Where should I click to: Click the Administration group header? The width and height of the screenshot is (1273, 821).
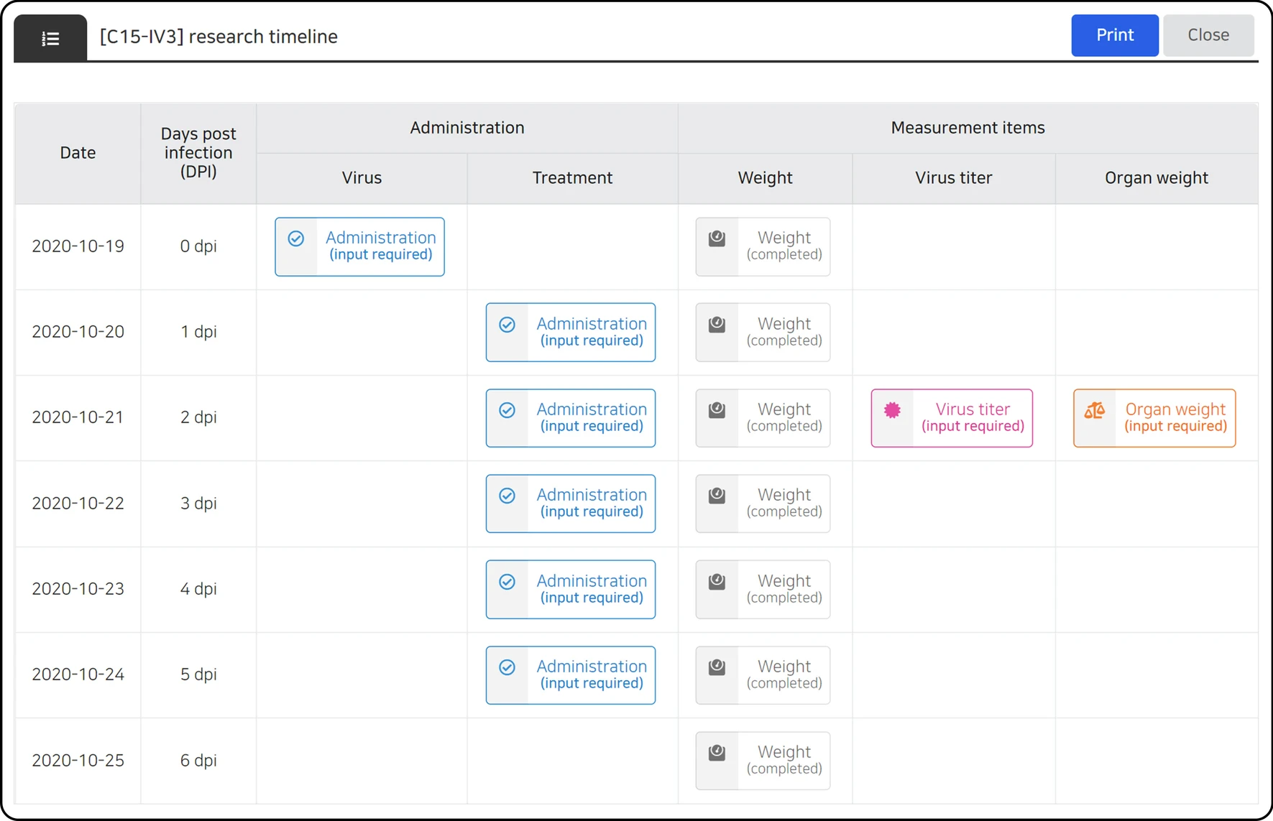(467, 128)
